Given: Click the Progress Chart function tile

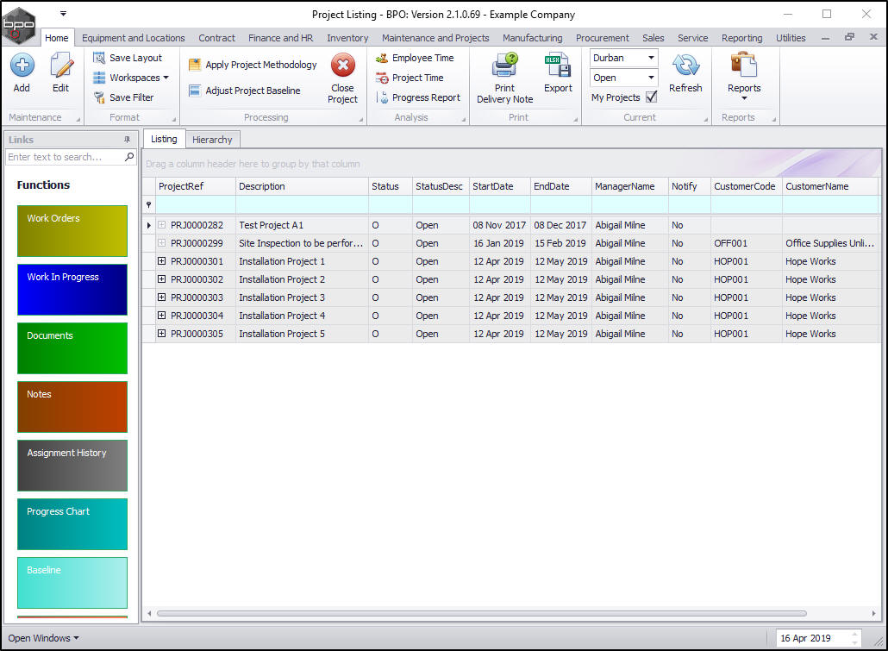Looking at the screenshot, I should pos(72,523).
